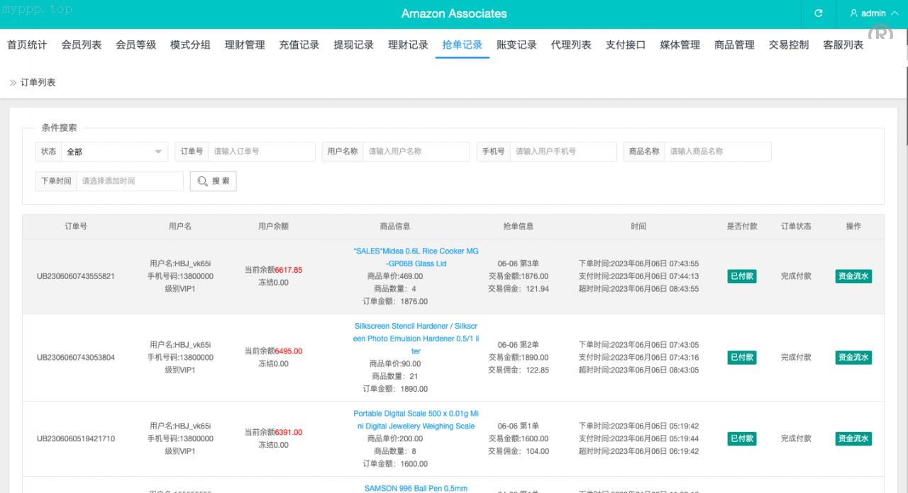Click 已付款 badge on second order
Viewport: 908px width, 493px height.
[x=742, y=358]
